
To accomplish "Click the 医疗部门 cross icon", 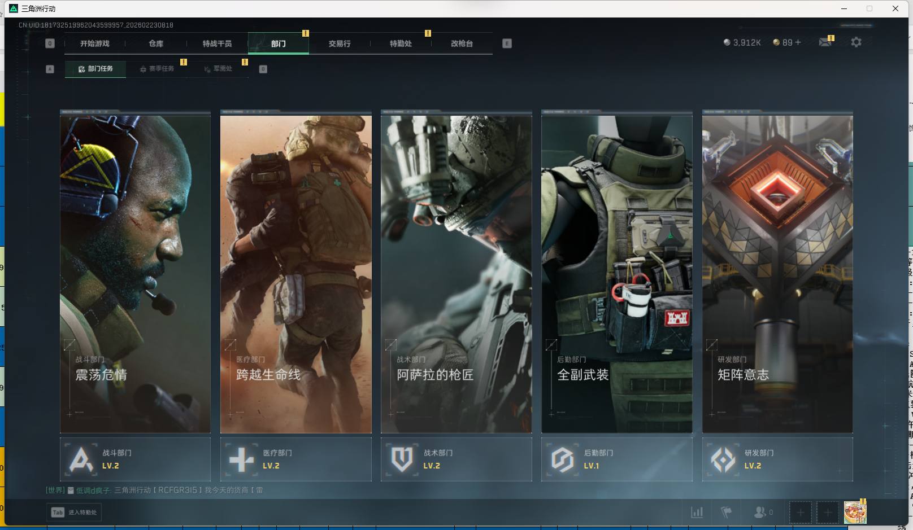I will point(241,459).
